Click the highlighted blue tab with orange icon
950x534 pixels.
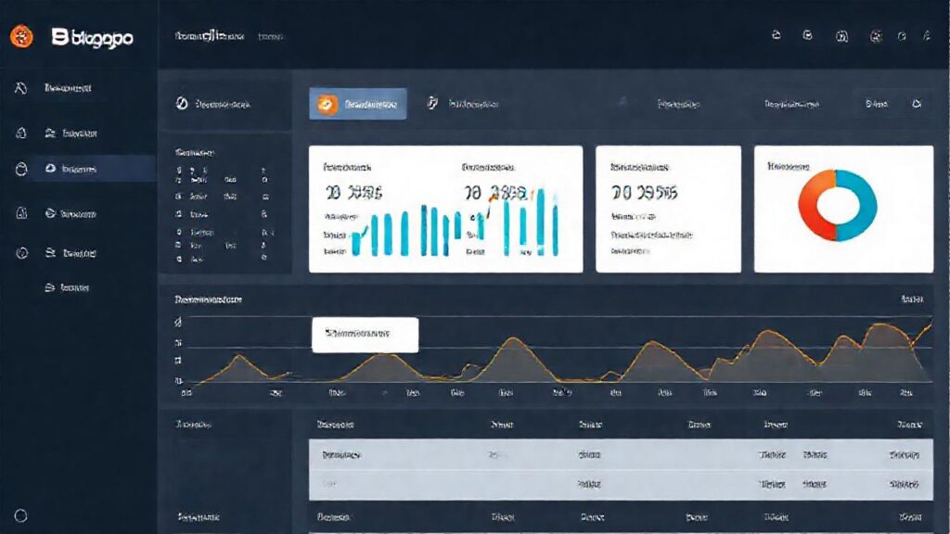357,104
